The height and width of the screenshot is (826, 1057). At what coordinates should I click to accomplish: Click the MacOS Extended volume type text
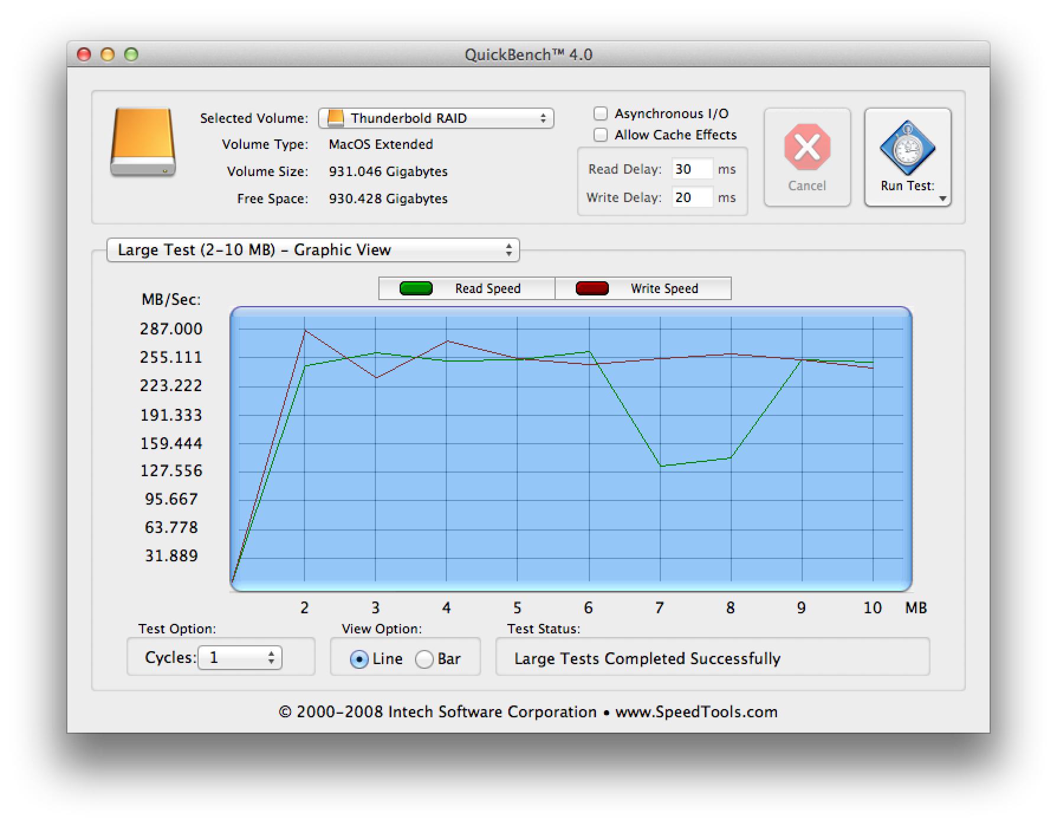381,144
